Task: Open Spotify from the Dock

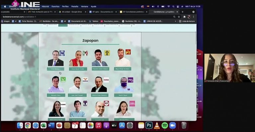Action: pos(165,125)
